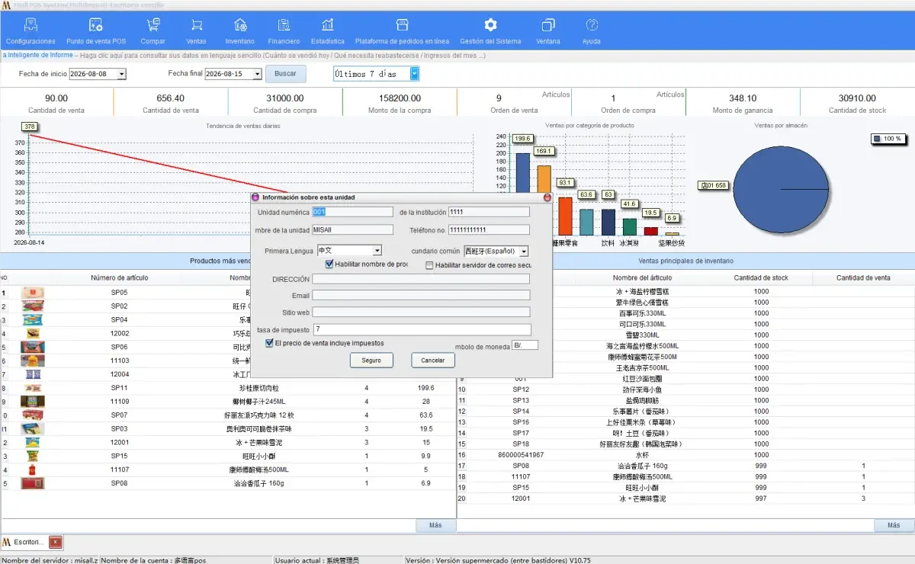Toggle El precio de venta incluye impuestos

tap(269, 344)
